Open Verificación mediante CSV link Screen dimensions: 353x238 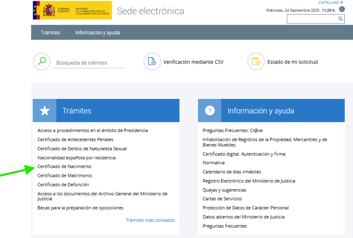click(193, 62)
